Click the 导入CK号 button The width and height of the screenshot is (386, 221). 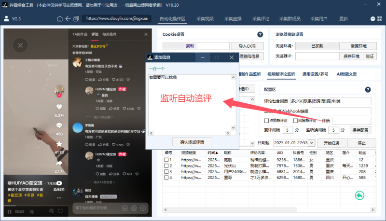pyautogui.click(x=247, y=46)
